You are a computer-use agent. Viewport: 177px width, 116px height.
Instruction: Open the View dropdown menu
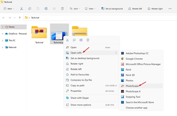(90, 9)
